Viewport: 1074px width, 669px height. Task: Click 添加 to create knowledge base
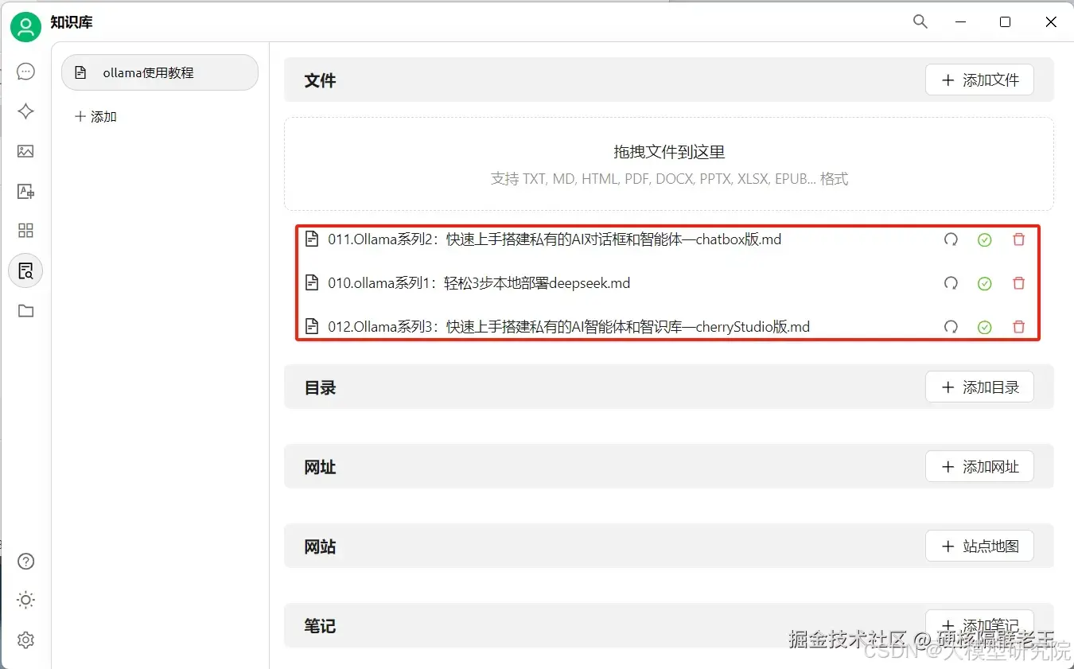pyautogui.click(x=95, y=117)
